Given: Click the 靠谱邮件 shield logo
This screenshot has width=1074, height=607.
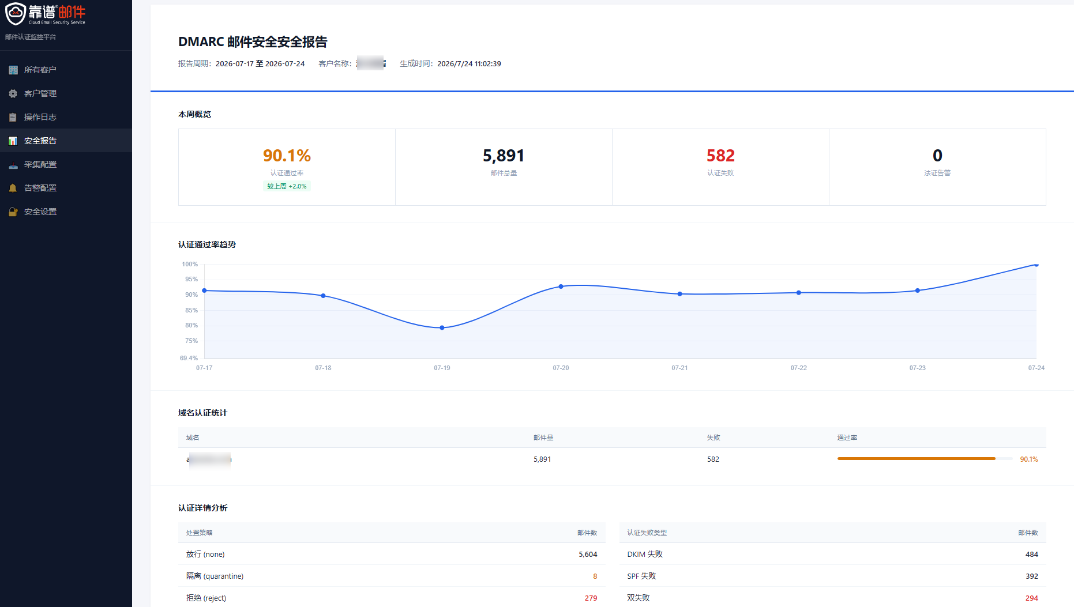Looking at the screenshot, I should pyautogui.click(x=16, y=14).
